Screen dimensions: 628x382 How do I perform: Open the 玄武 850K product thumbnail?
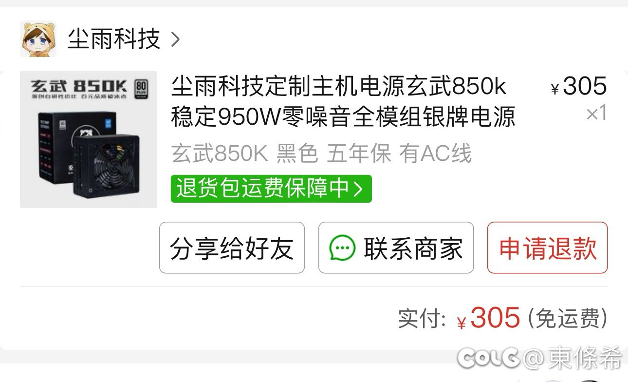(x=89, y=139)
